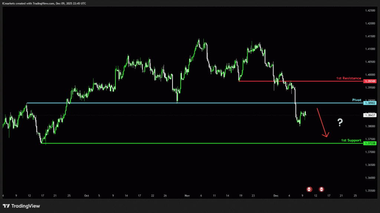Click the 1.42500 price axis label
The image size is (380, 213).
coord(370,10)
